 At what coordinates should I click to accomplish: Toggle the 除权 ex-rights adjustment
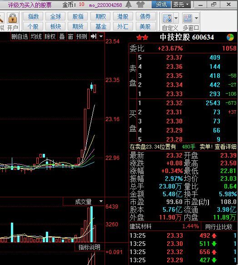(x=50, y=36)
